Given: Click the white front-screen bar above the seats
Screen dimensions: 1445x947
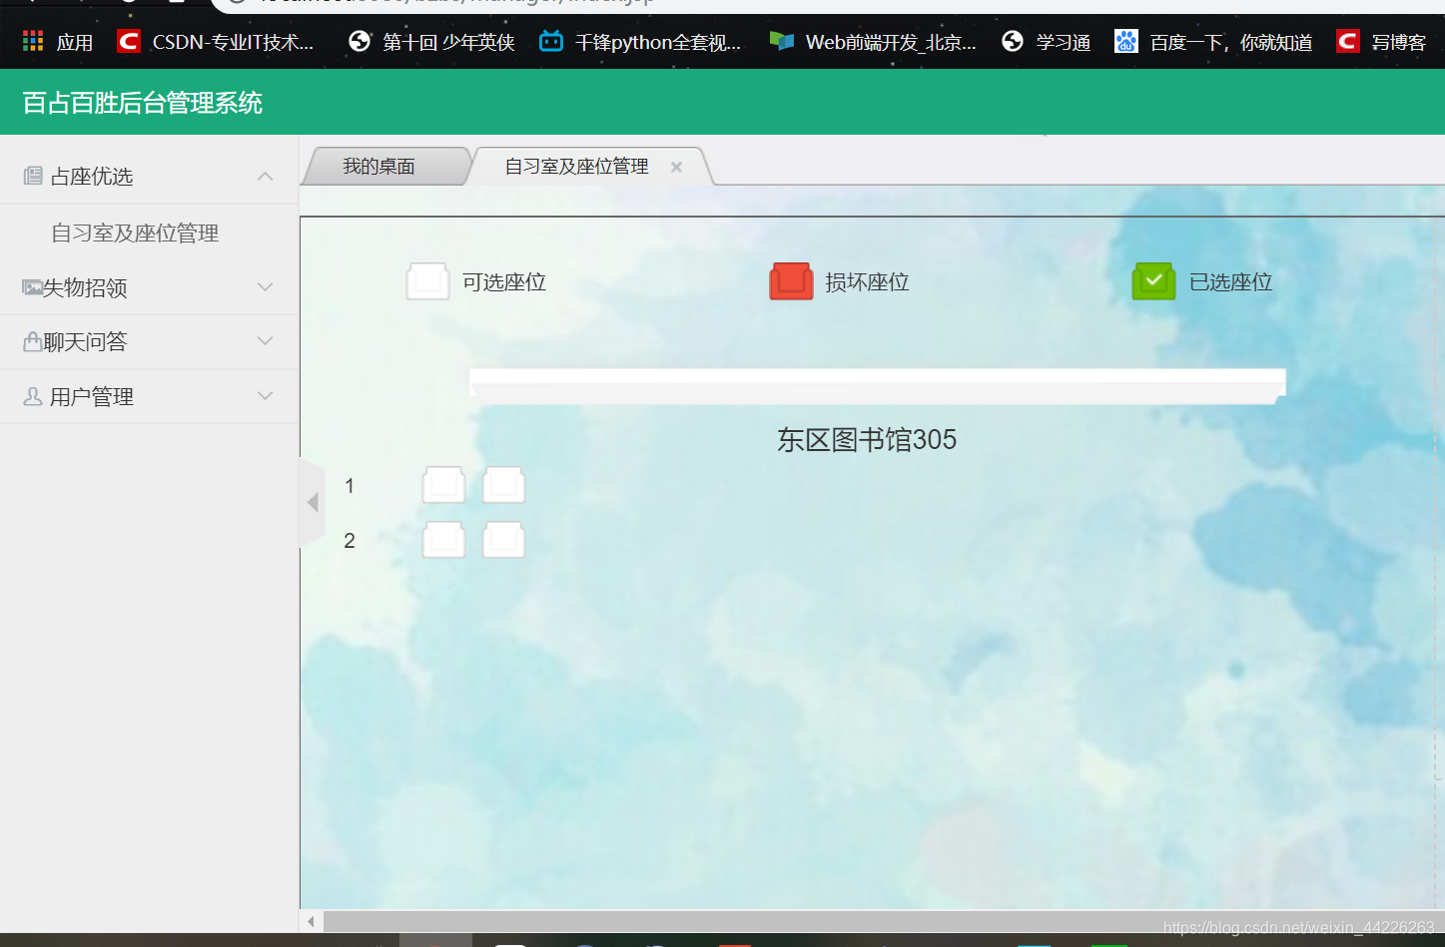Looking at the screenshot, I should coord(878,386).
